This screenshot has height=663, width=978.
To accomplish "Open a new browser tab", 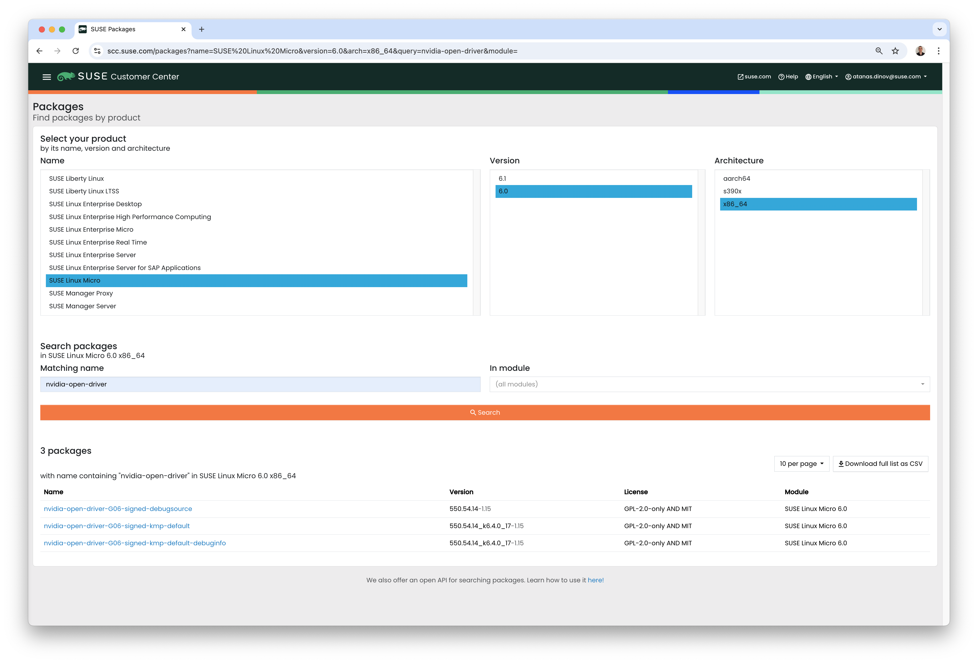I will click(202, 29).
